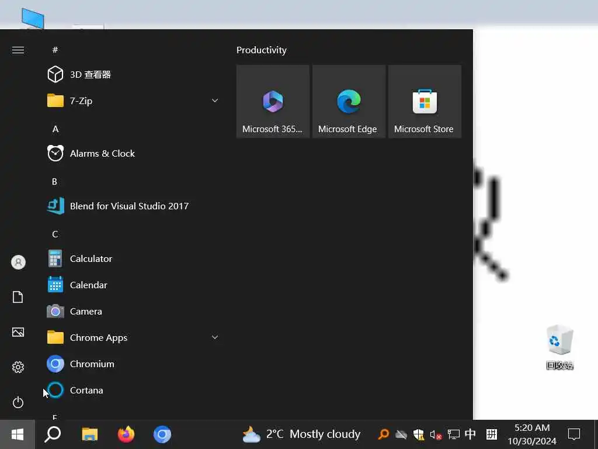Open the Power options icon
Screen dimensions: 598x449
tap(18, 402)
